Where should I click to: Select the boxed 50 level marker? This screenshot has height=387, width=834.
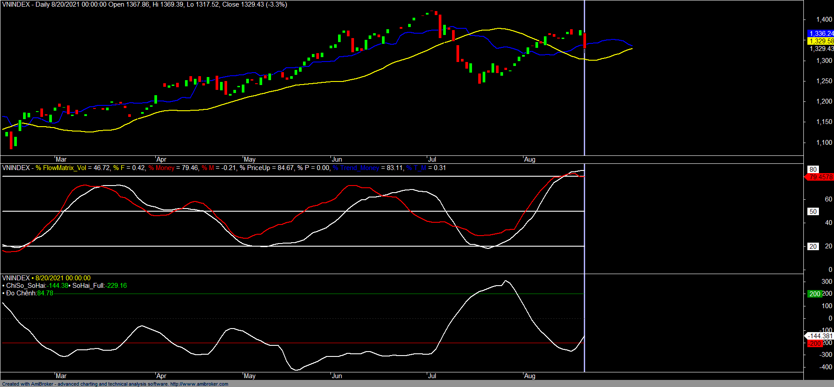click(x=813, y=212)
